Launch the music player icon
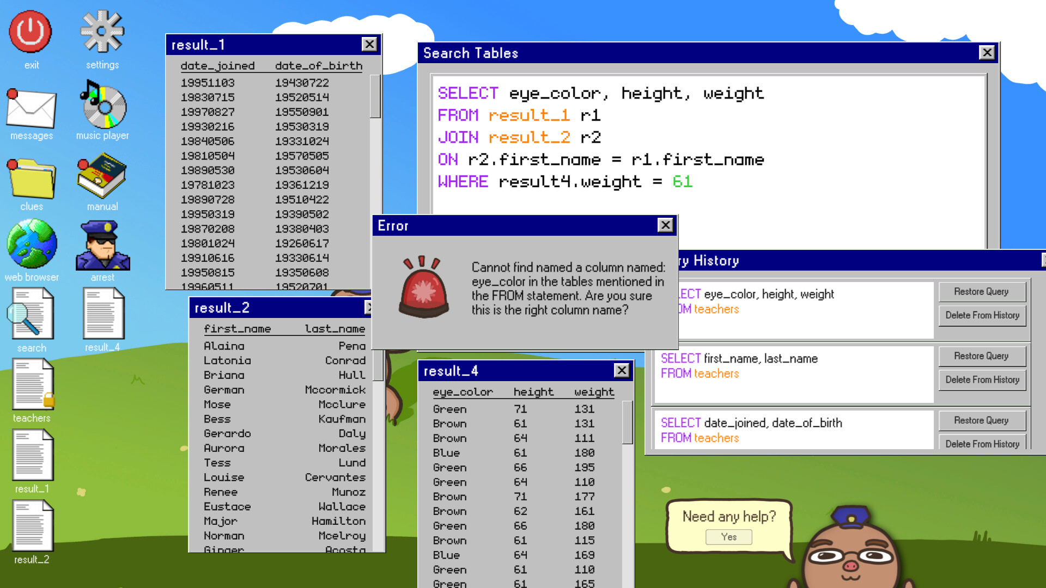This screenshot has width=1046, height=588. pyautogui.click(x=102, y=105)
